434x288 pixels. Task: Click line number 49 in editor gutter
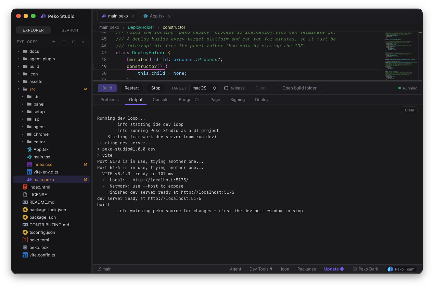(104, 67)
